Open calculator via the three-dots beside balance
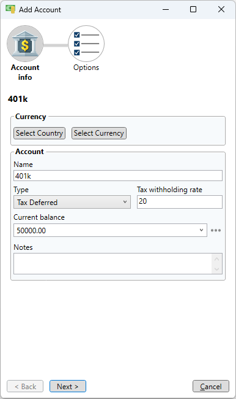The height and width of the screenshot is (399, 236). click(x=216, y=230)
